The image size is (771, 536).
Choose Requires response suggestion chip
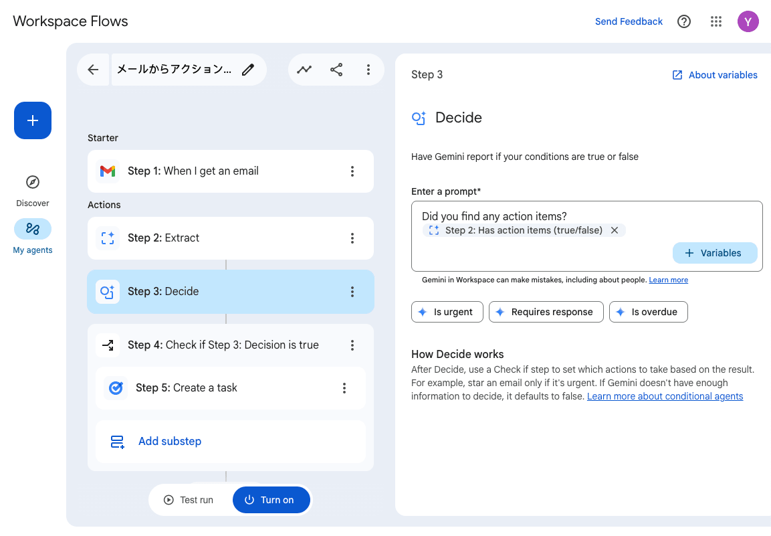(x=546, y=312)
